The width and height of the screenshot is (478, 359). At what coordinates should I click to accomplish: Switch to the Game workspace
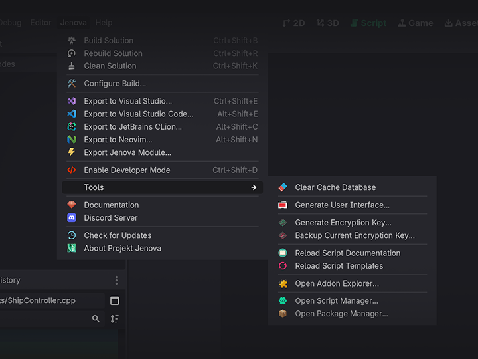[416, 23]
